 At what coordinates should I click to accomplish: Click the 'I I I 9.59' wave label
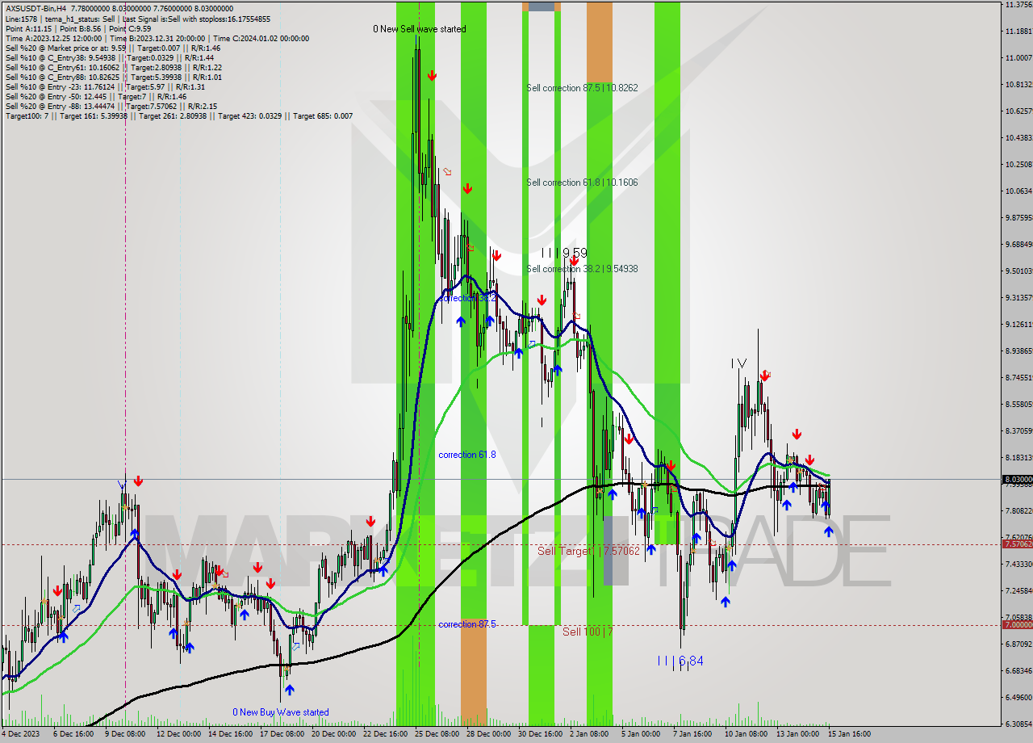coord(564,253)
